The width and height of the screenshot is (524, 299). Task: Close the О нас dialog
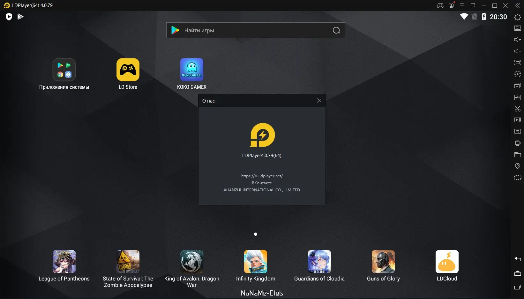tap(319, 101)
